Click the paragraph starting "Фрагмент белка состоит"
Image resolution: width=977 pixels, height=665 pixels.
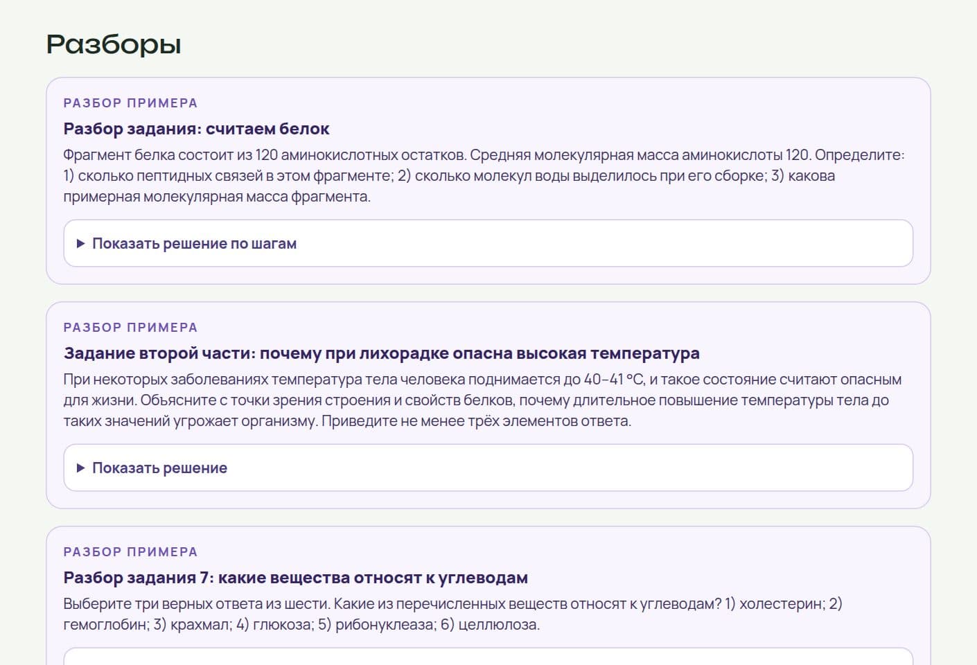click(x=484, y=176)
